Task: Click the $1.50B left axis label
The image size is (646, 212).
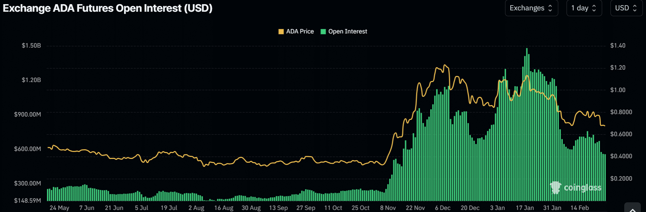Action: pos(31,46)
